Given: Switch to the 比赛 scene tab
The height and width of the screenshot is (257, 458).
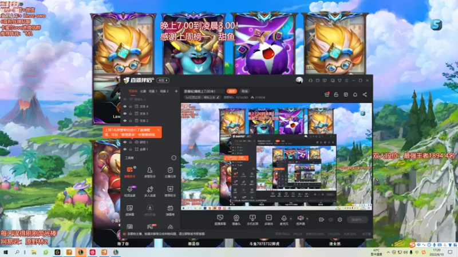Looking at the screenshot, I should tap(143, 91).
